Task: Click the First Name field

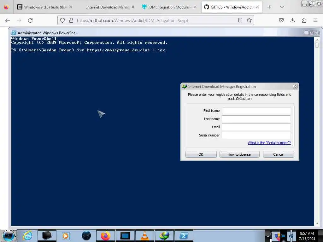Action: tap(256, 111)
